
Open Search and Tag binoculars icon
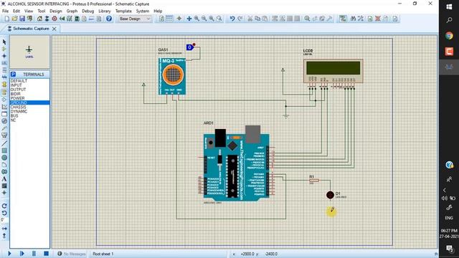click(353, 19)
